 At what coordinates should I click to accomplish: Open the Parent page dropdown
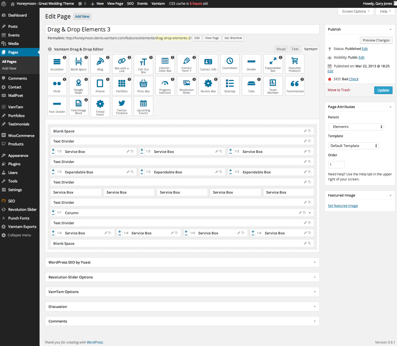tap(356, 127)
